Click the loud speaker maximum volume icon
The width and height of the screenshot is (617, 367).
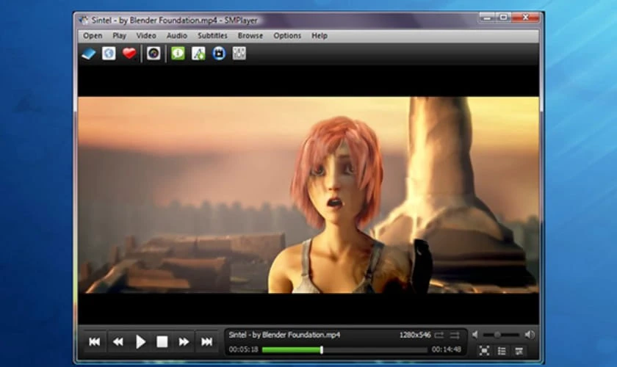530,335
